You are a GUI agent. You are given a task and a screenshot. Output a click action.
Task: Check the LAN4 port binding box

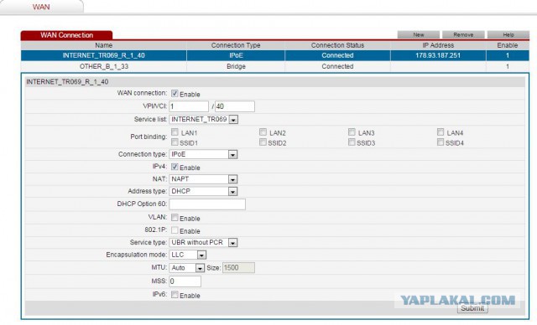(x=441, y=132)
